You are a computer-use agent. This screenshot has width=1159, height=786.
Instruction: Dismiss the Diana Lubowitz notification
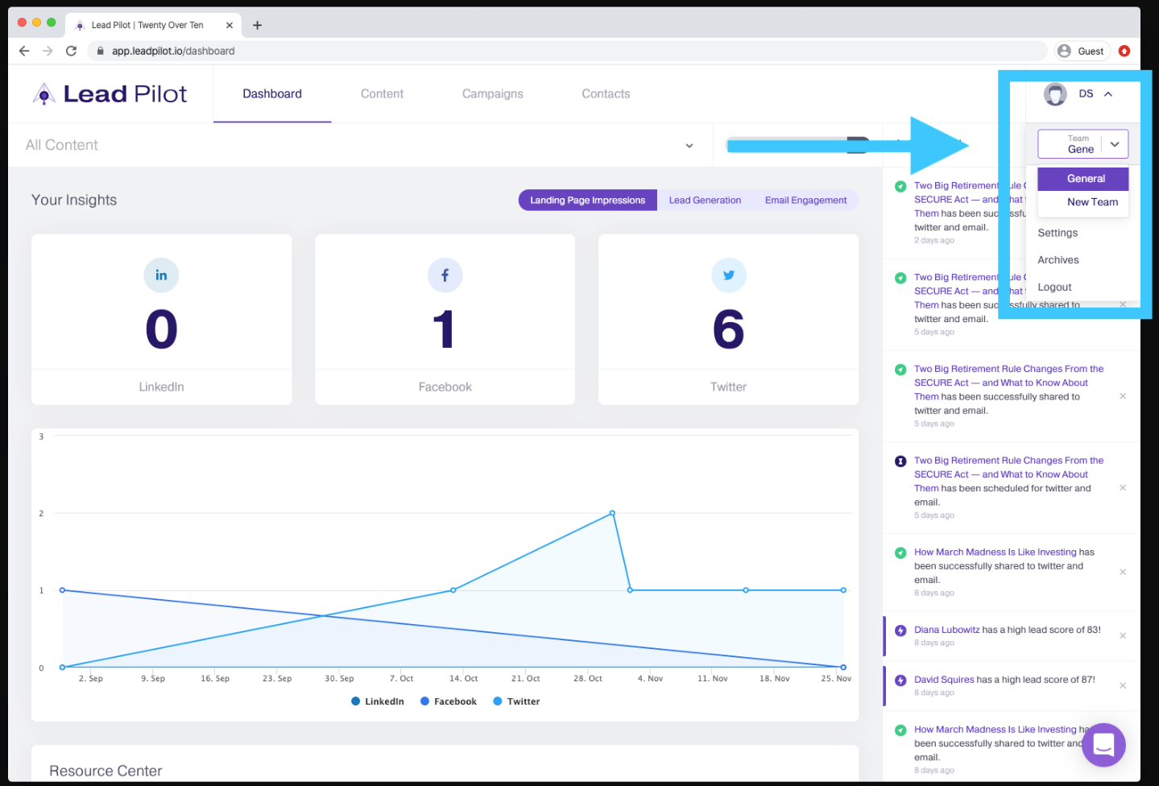(1123, 636)
